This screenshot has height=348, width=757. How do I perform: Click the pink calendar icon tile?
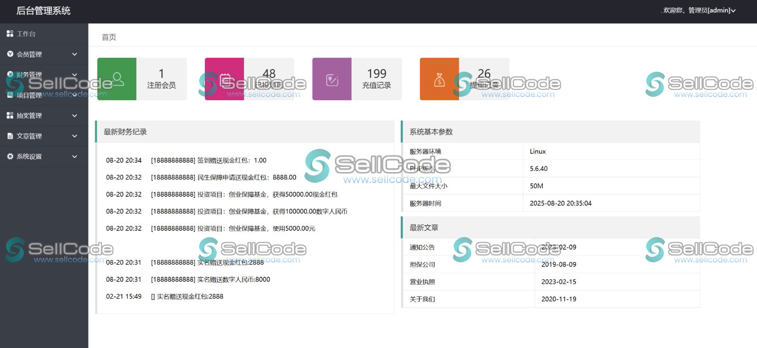point(224,79)
